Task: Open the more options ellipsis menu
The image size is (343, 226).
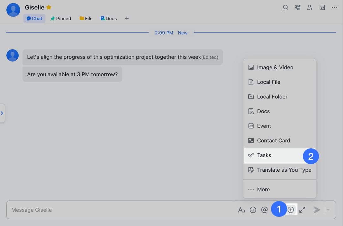Action: 334,7
